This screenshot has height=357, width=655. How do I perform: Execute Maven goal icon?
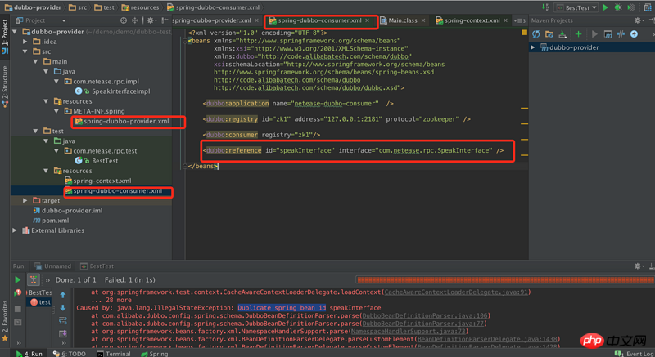pos(608,34)
